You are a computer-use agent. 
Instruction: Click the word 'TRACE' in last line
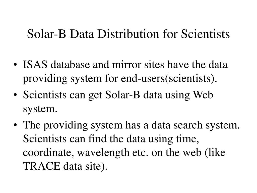(x=42, y=166)
